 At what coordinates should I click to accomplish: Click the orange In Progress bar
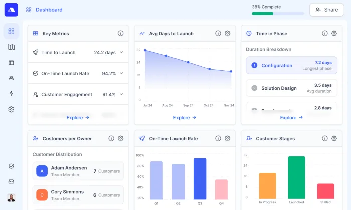tap(267, 186)
